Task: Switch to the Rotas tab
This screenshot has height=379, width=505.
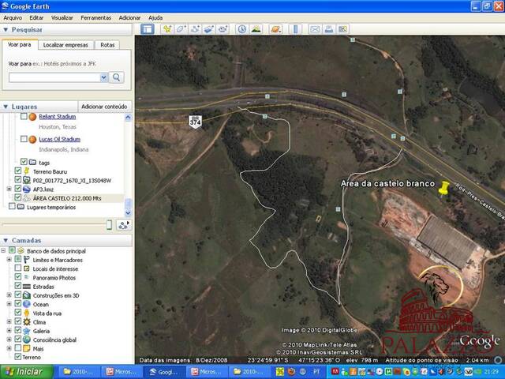Action: point(107,45)
